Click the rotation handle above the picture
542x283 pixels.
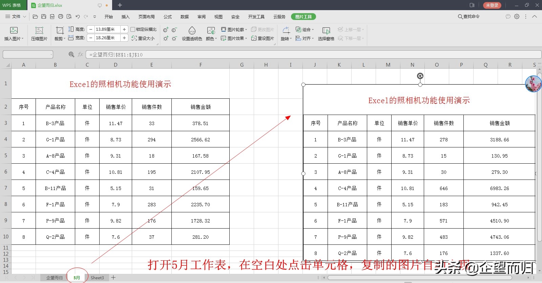pyautogui.click(x=420, y=76)
